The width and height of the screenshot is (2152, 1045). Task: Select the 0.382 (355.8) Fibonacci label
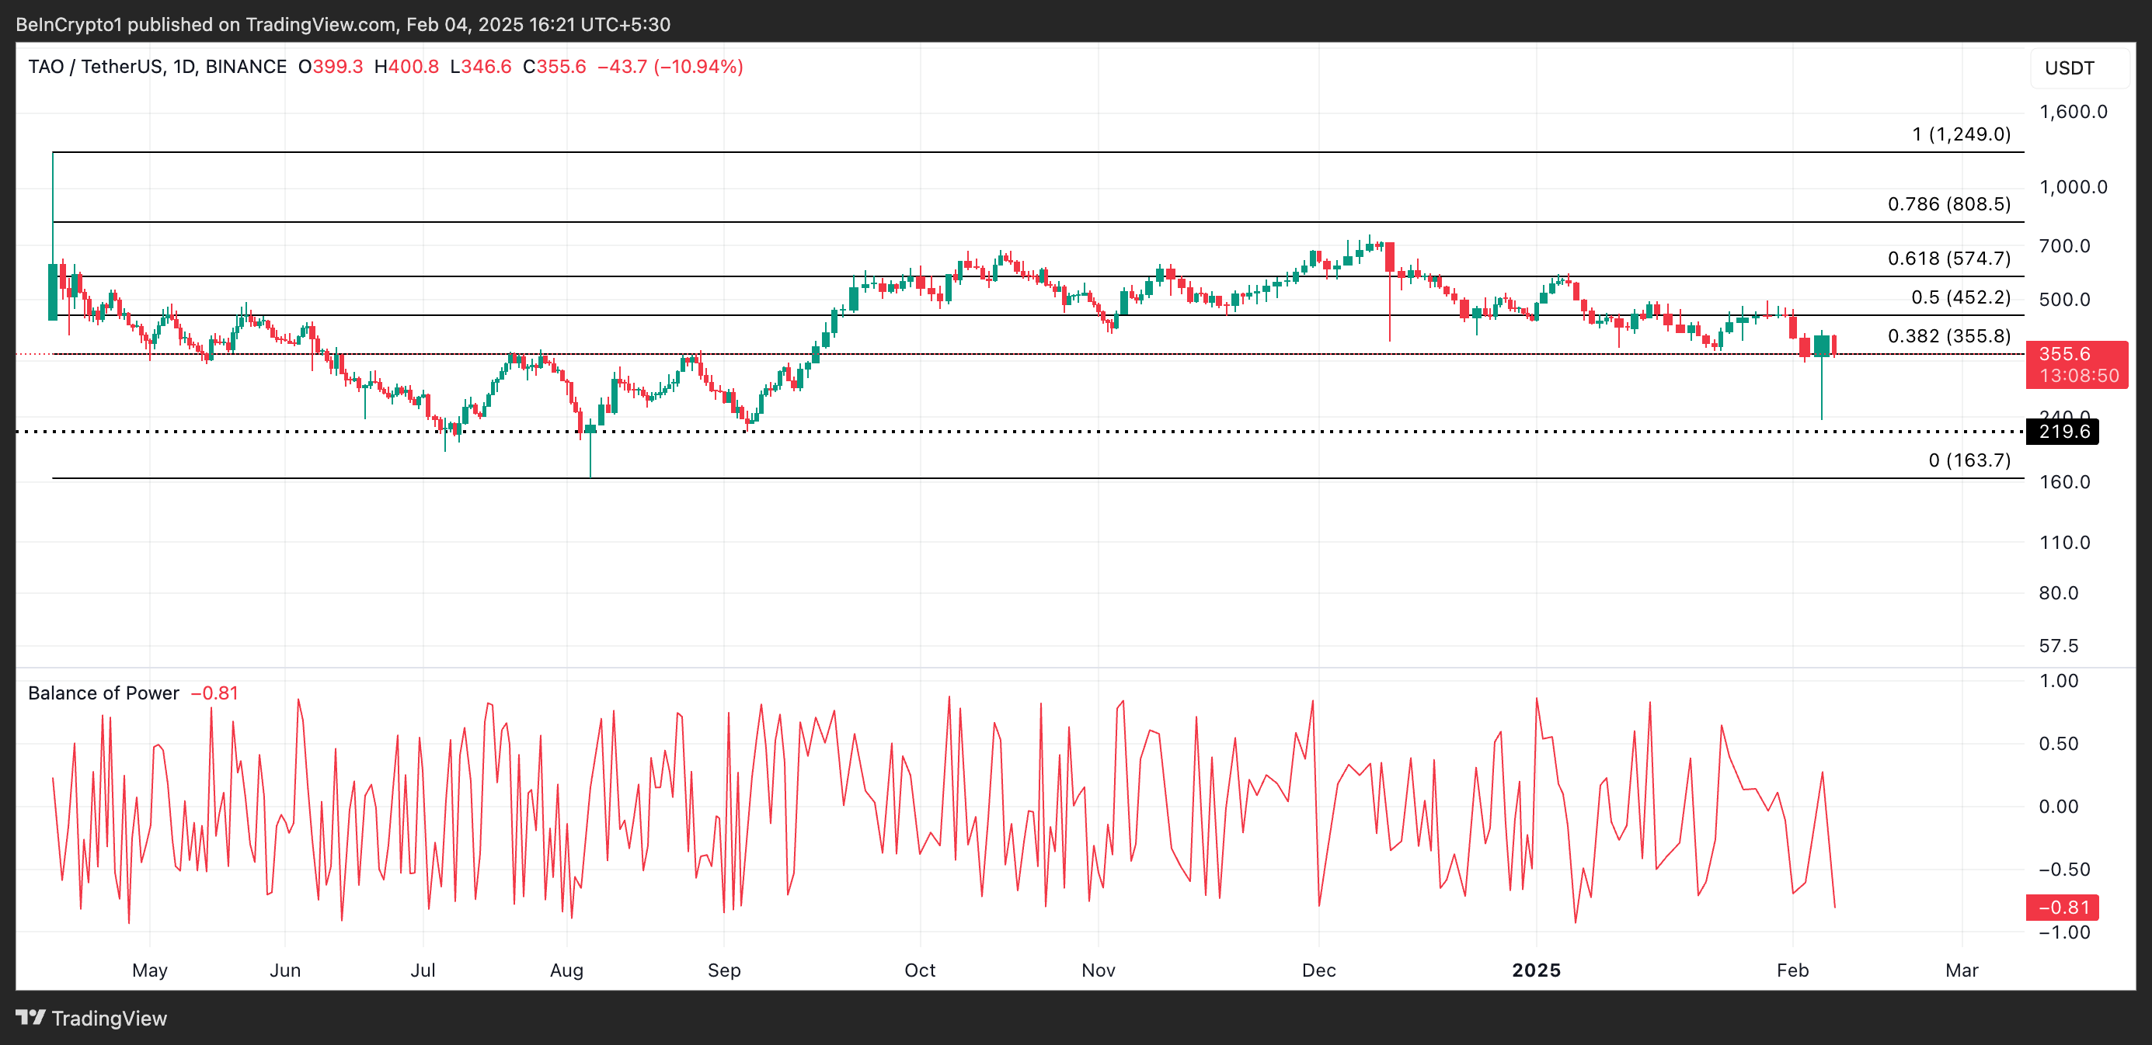[x=1948, y=335]
